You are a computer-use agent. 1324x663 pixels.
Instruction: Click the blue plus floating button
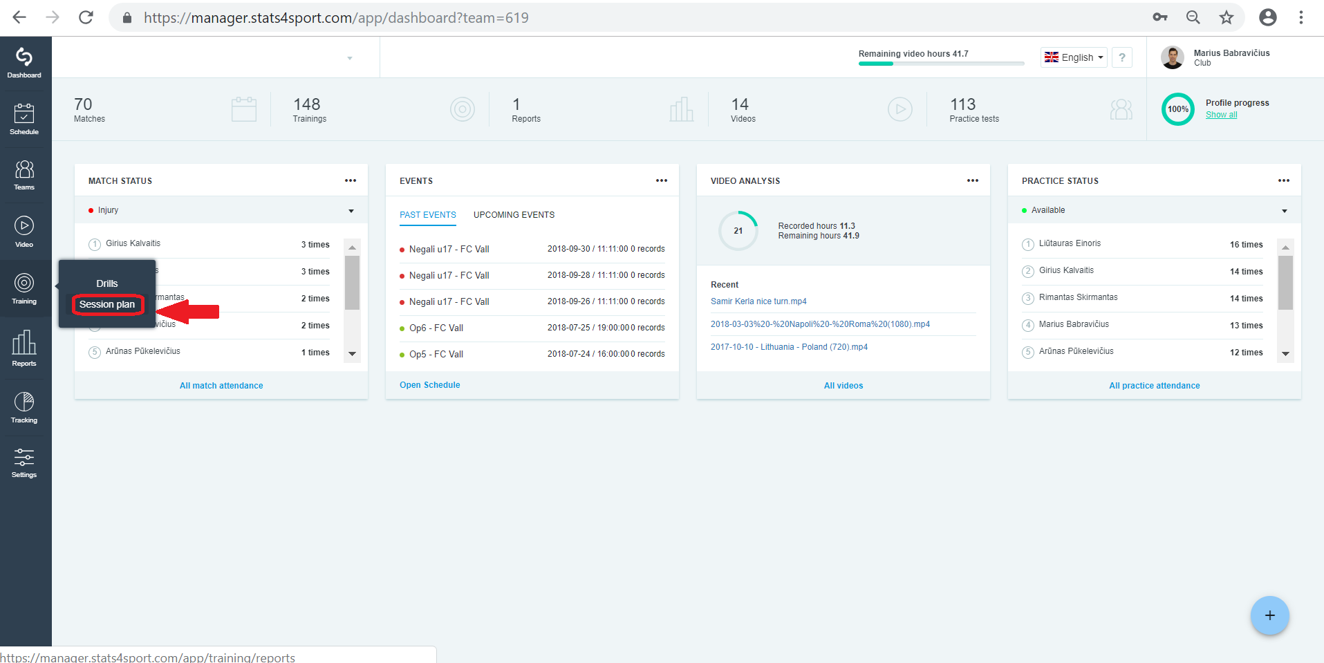click(x=1270, y=615)
